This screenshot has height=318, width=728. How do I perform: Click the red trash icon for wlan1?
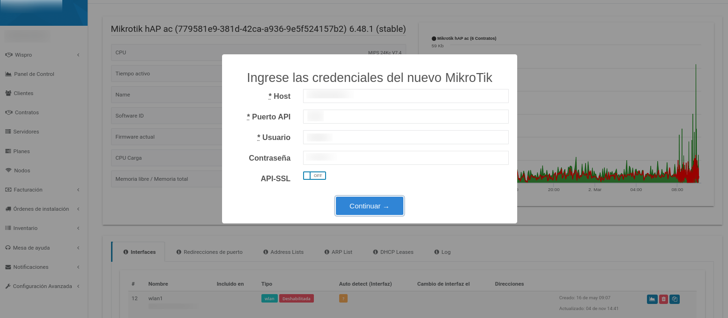click(663, 299)
